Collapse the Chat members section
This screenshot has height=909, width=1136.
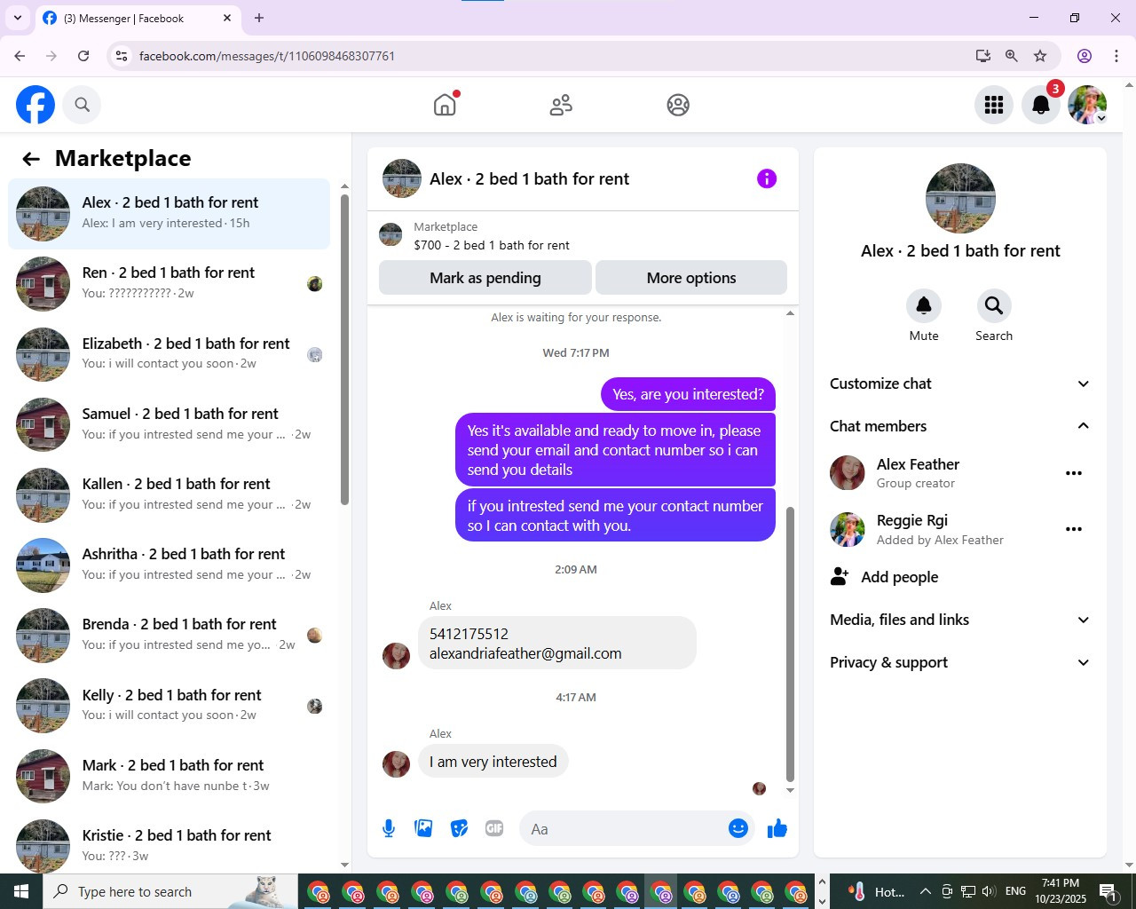(959, 426)
